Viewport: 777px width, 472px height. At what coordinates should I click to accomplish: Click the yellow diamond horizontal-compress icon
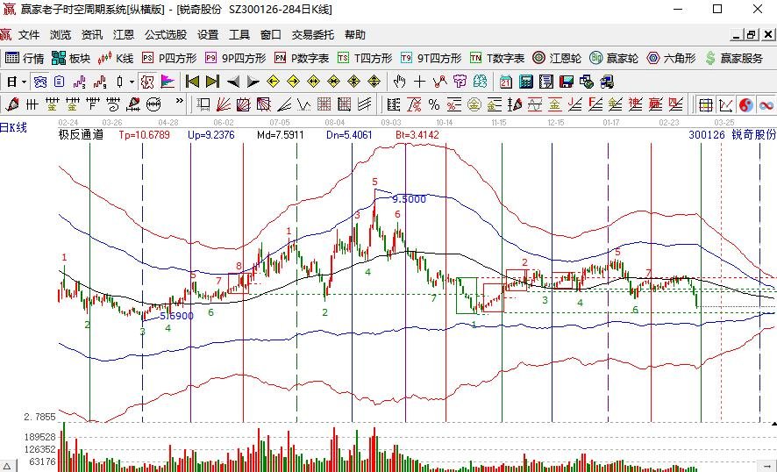[x=334, y=82]
